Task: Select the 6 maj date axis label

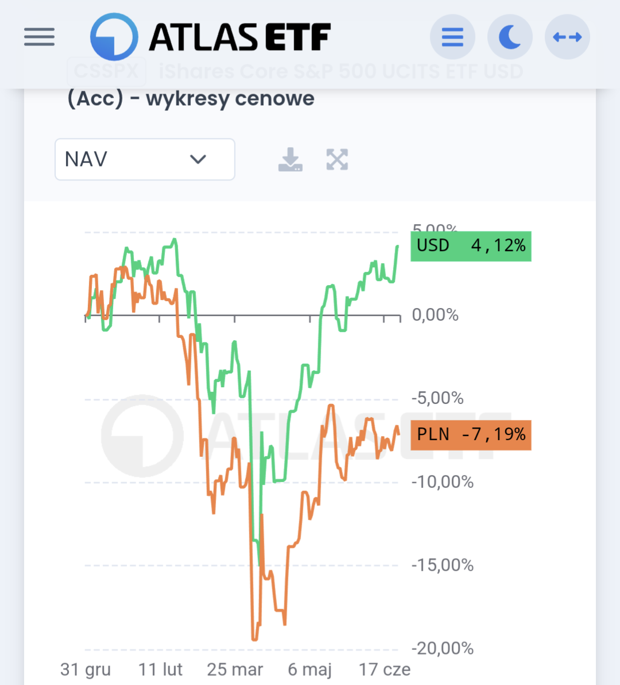Action: click(310, 669)
